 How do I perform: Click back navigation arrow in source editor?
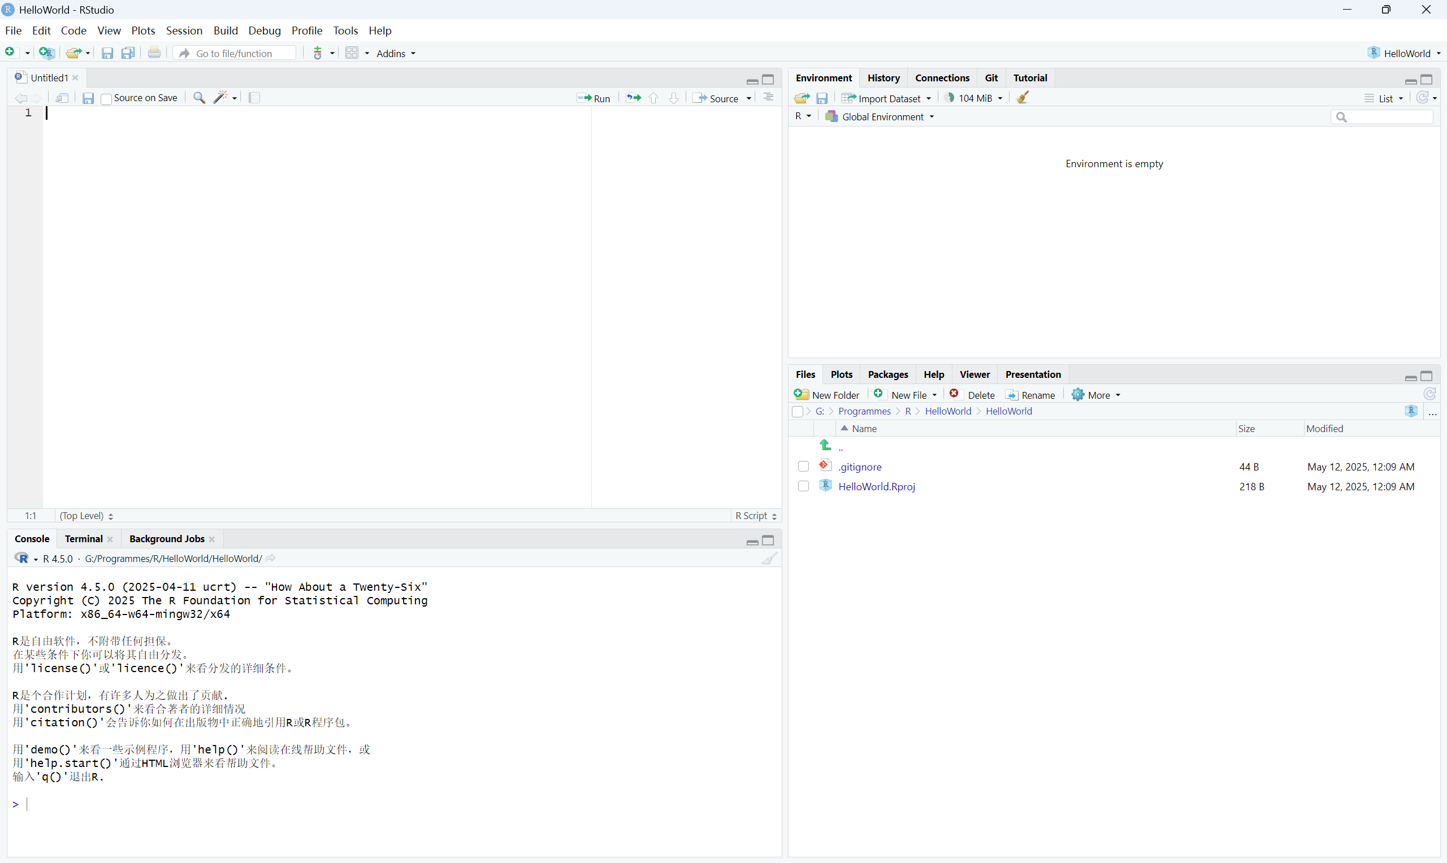coord(20,98)
